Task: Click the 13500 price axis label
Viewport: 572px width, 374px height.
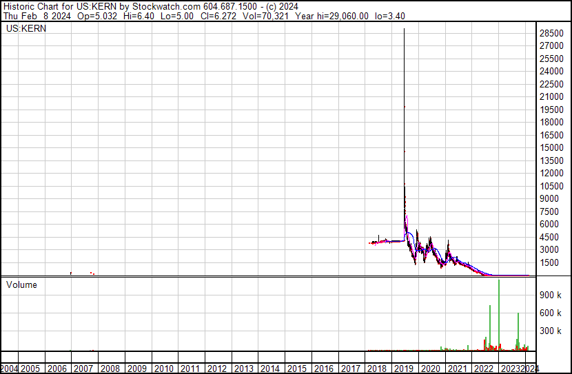Action: (551, 160)
